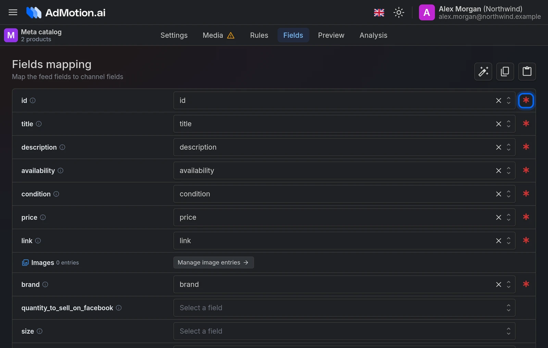
Task: Run auto-map with the magic wand icon
Action: pyautogui.click(x=483, y=71)
